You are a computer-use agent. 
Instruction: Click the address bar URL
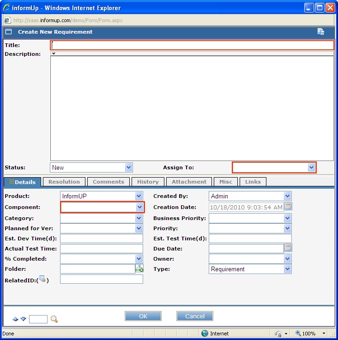point(68,20)
